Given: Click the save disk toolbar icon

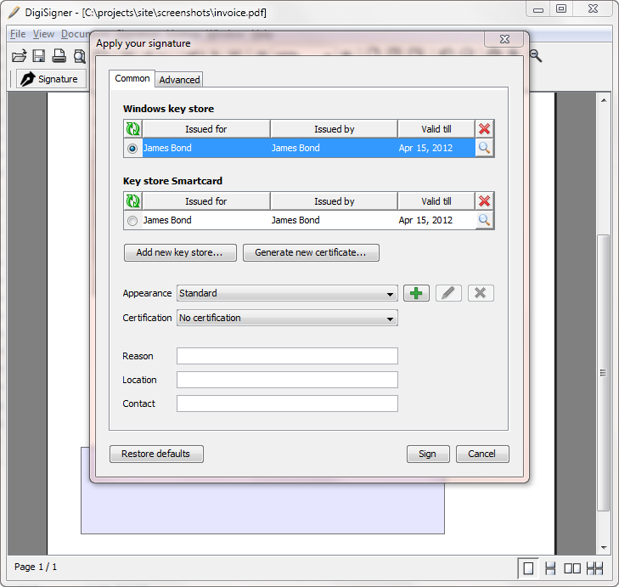Looking at the screenshot, I should 39,56.
